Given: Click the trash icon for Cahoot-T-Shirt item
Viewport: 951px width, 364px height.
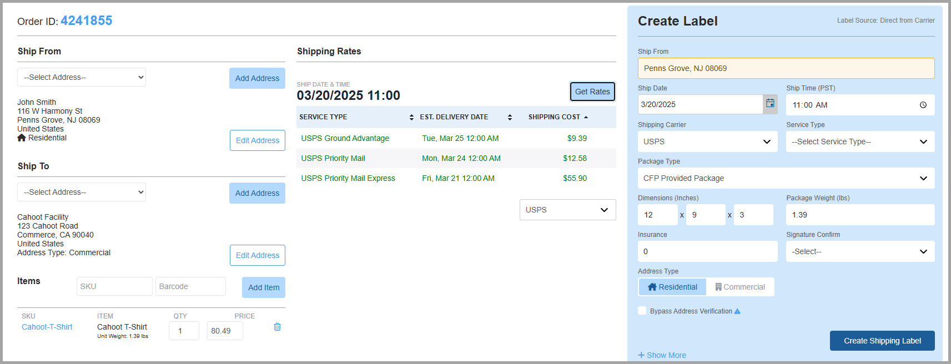Looking at the screenshot, I should (278, 327).
